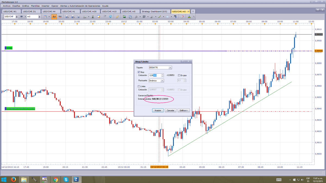Tick the En pips checkbox for Stop
The height and width of the screenshot is (183, 326).
coord(179,75)
